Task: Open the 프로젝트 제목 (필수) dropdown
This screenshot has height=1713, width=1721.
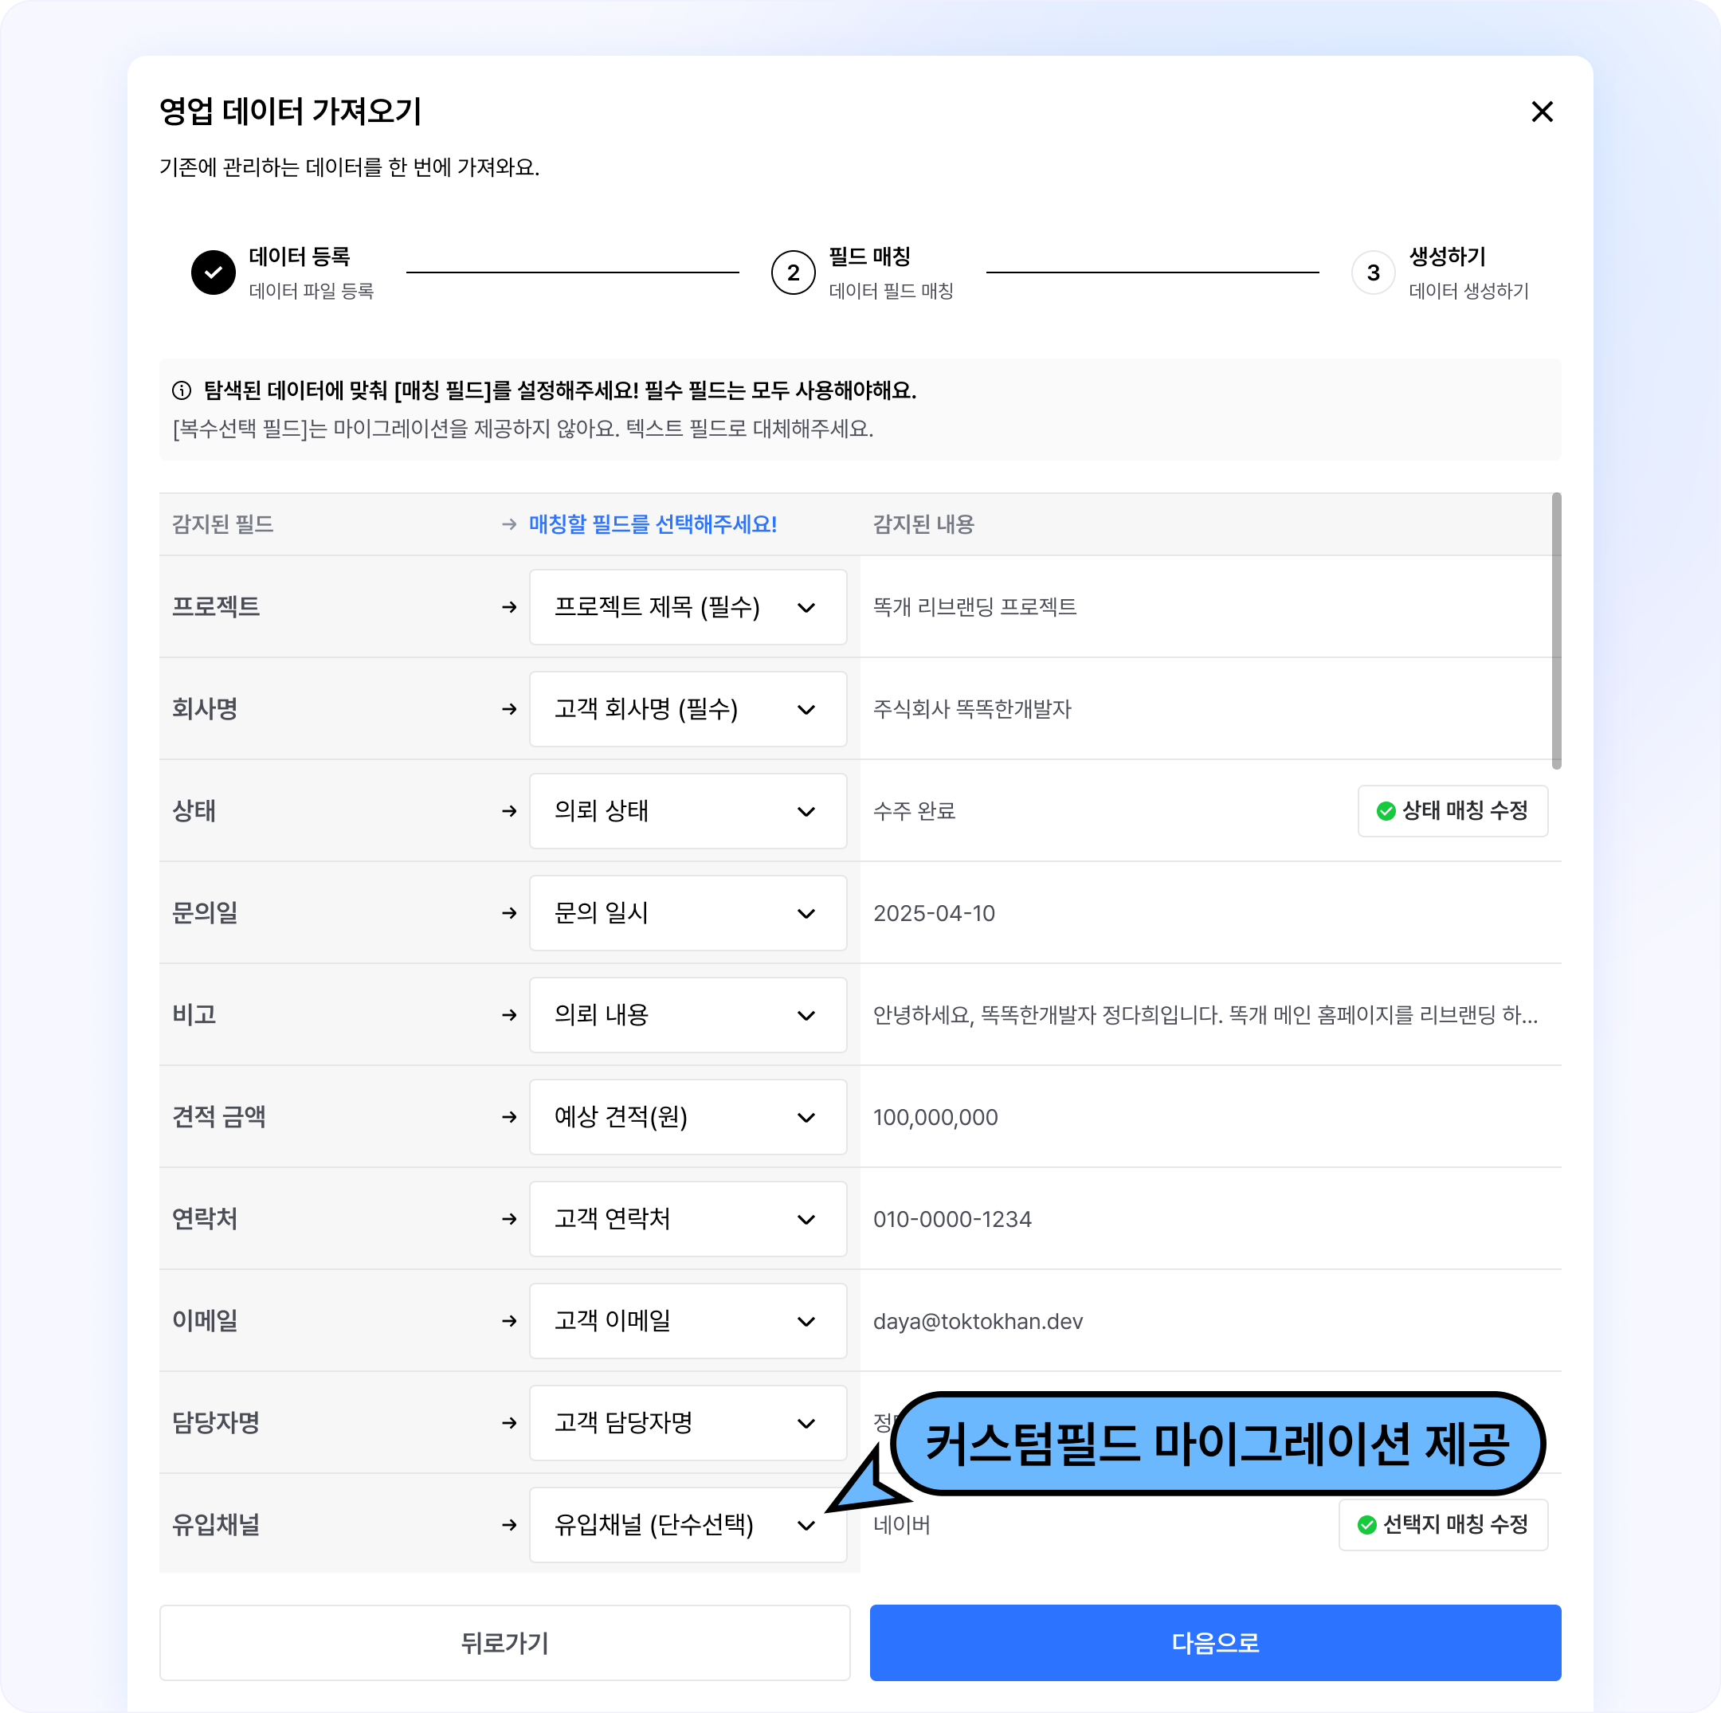Action: [688, 608]
